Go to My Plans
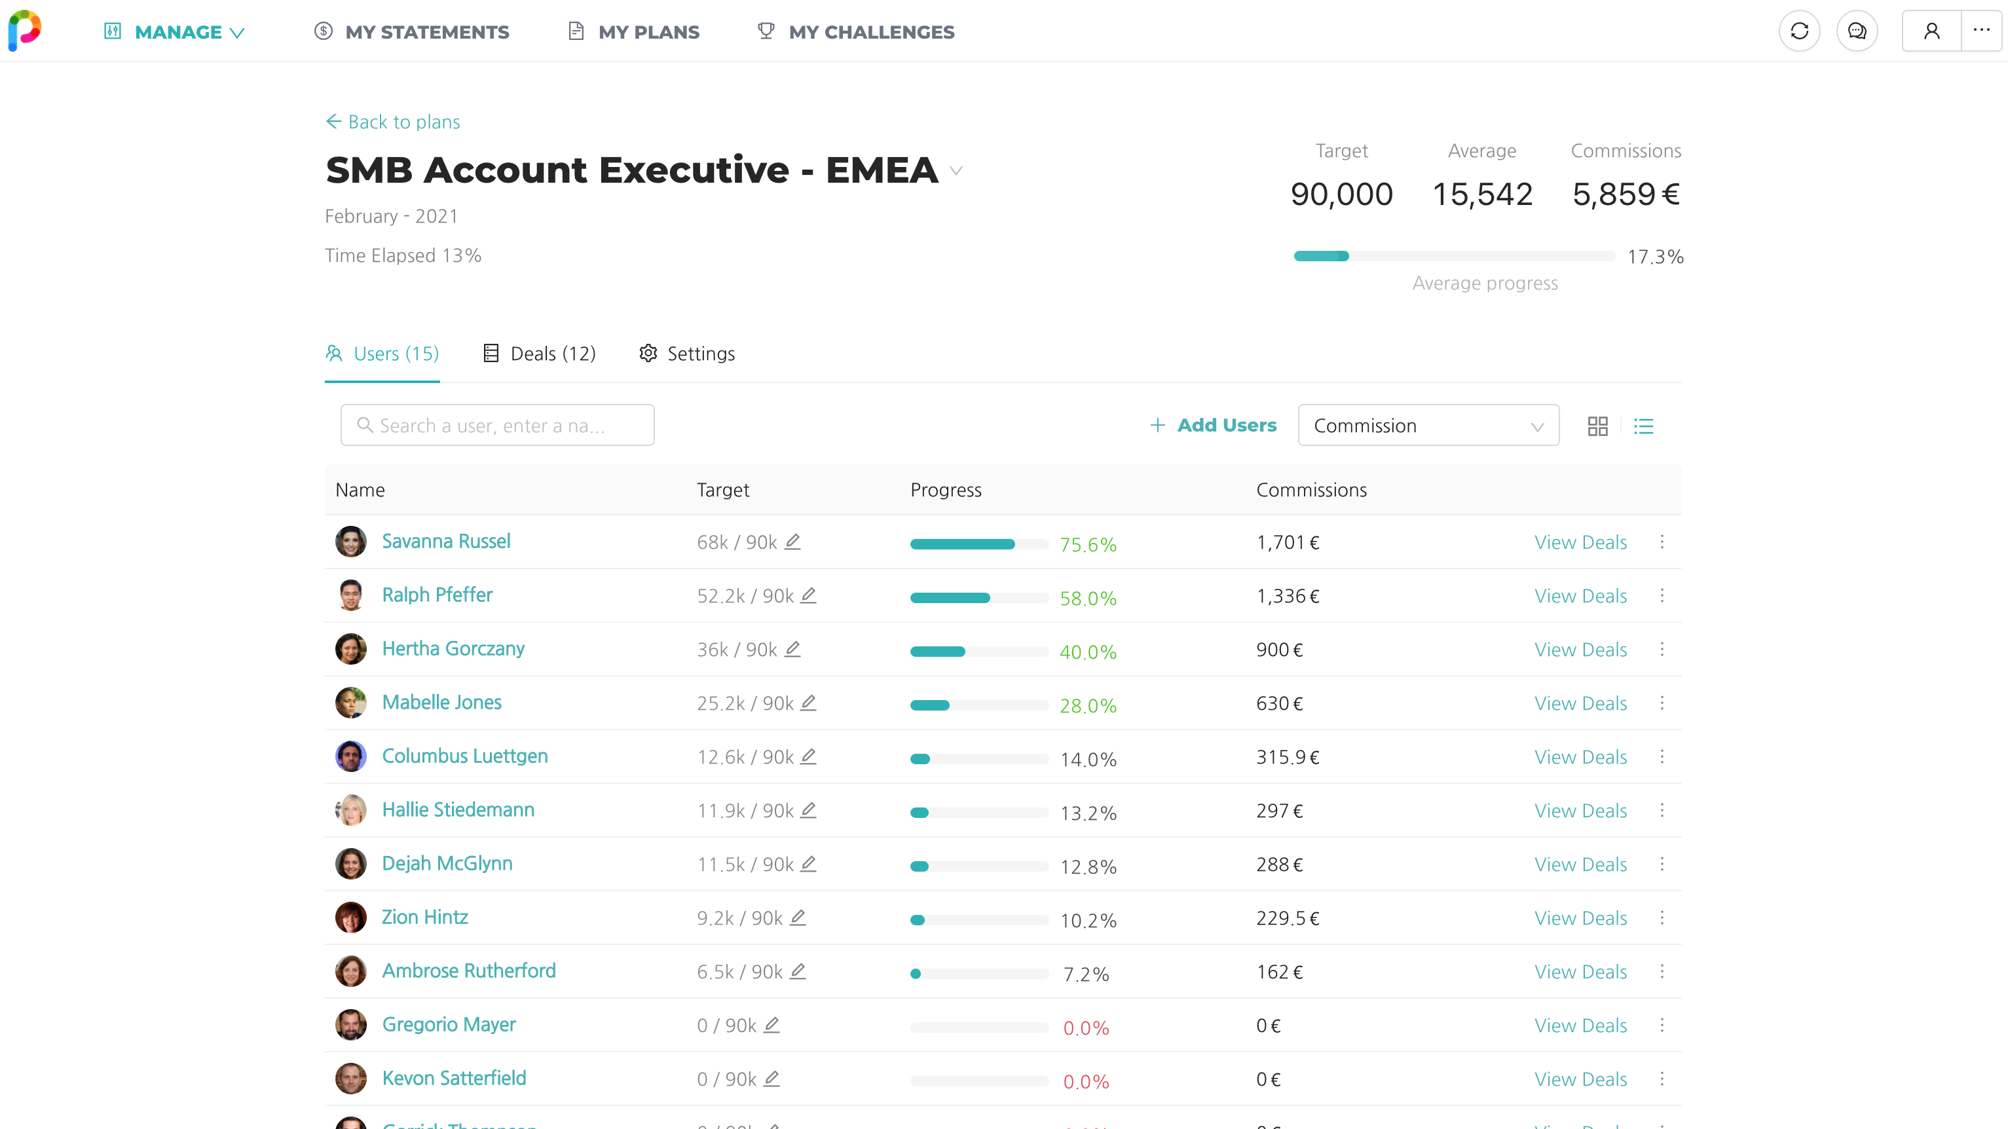Image resolution: width=2008 pixels, height=1129 pixels. coord(634,32)
